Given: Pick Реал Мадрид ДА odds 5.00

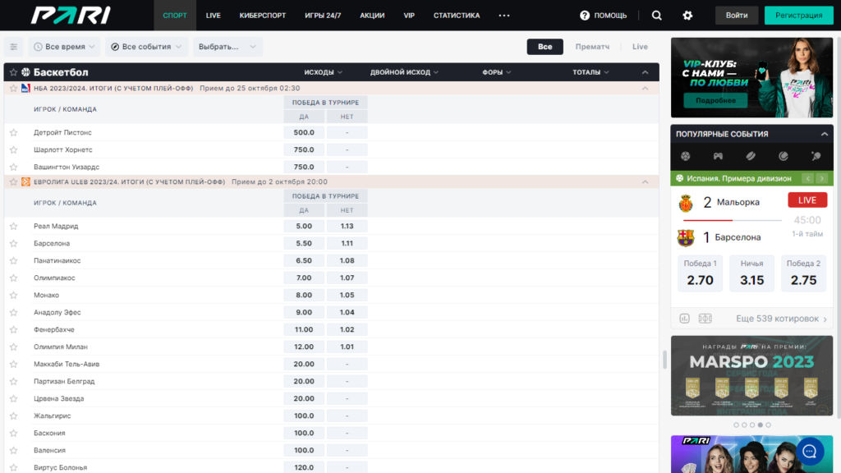Looking at the screenshot, I should [x=304, y=227].
